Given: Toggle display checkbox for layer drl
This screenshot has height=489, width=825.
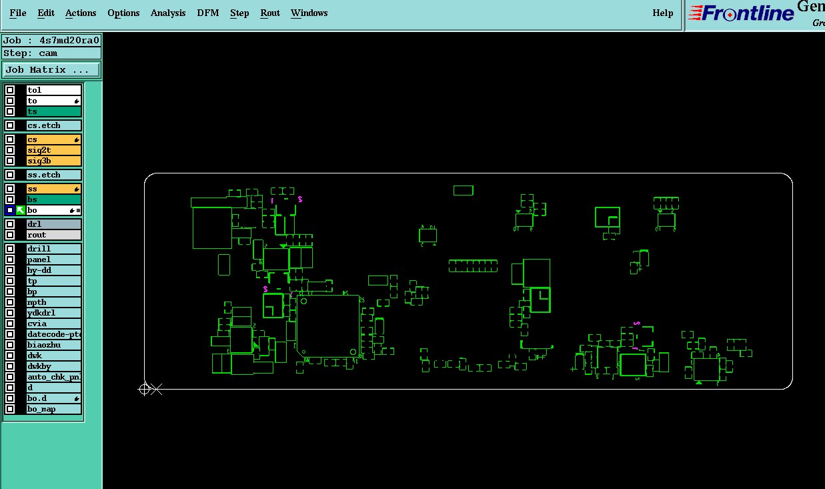Looking at the screenshot, I should click(10, 224).
